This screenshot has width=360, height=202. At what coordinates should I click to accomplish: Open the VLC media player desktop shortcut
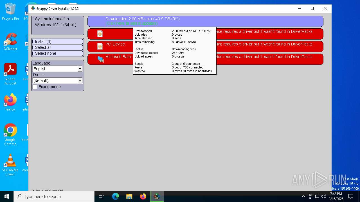tap(10, 165)
